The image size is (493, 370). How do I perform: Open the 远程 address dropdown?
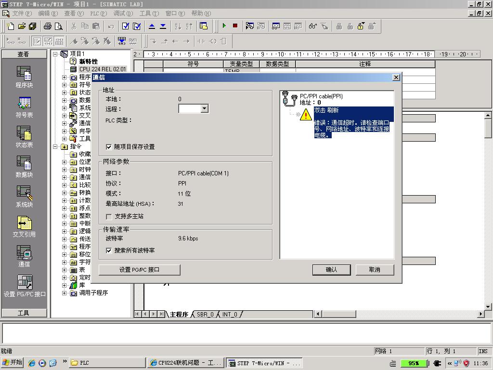pos(204,109)
